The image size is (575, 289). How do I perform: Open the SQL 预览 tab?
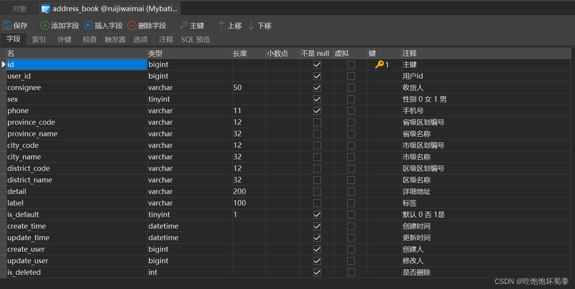coord(196,39)
